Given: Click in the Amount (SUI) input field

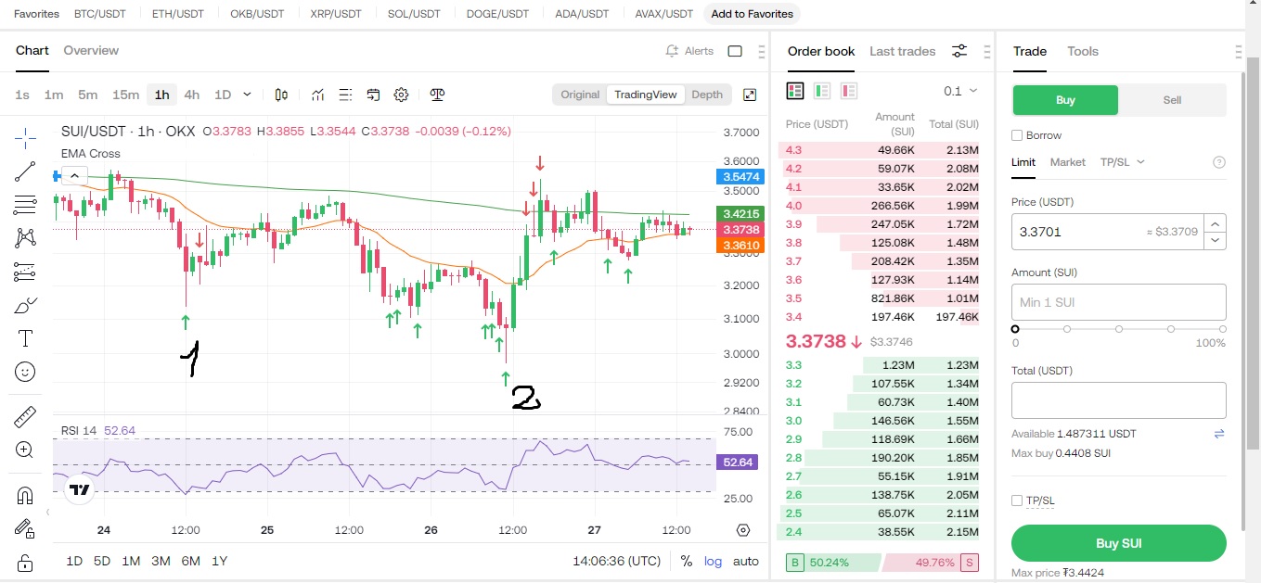Looking at the screenshot, I should (x=1118, y=302).
